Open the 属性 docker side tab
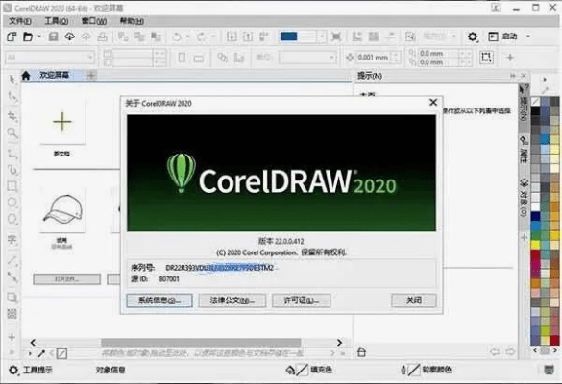The image size is (562, 384). [524, 150]
